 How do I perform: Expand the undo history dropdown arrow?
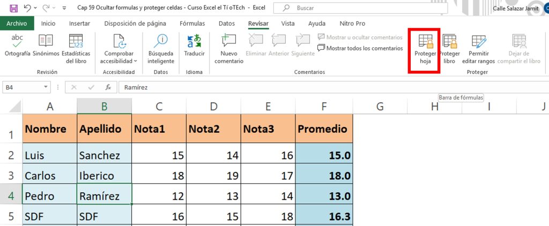coord(35,9)
